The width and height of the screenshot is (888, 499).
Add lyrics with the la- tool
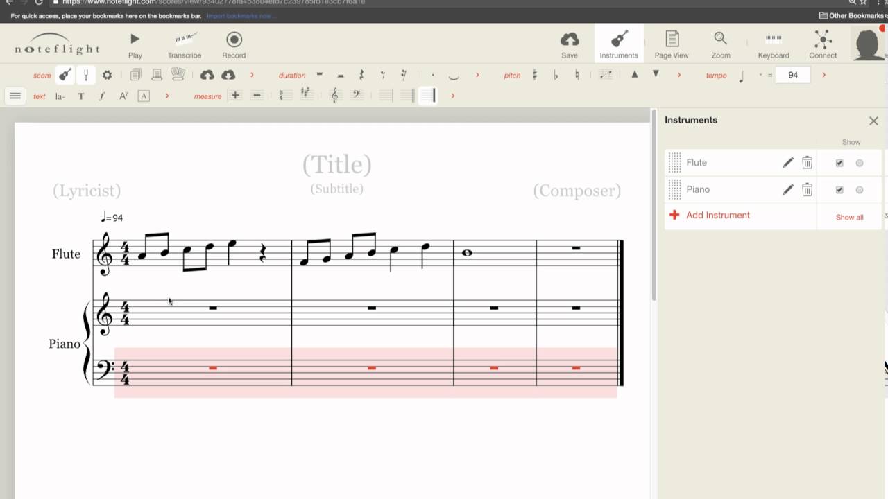[x=60, y=96]
